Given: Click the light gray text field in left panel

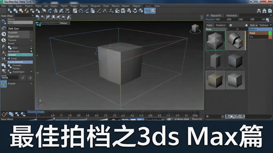Looking at the screenshot, I should point(20,23).
